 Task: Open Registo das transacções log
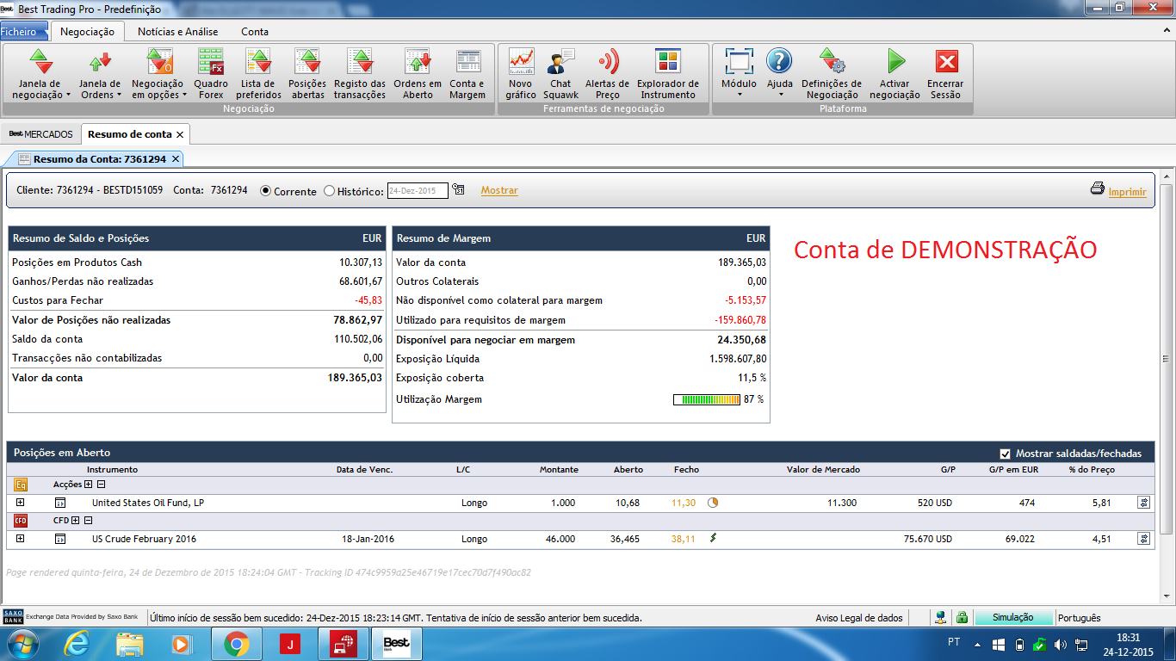[360, 74]
